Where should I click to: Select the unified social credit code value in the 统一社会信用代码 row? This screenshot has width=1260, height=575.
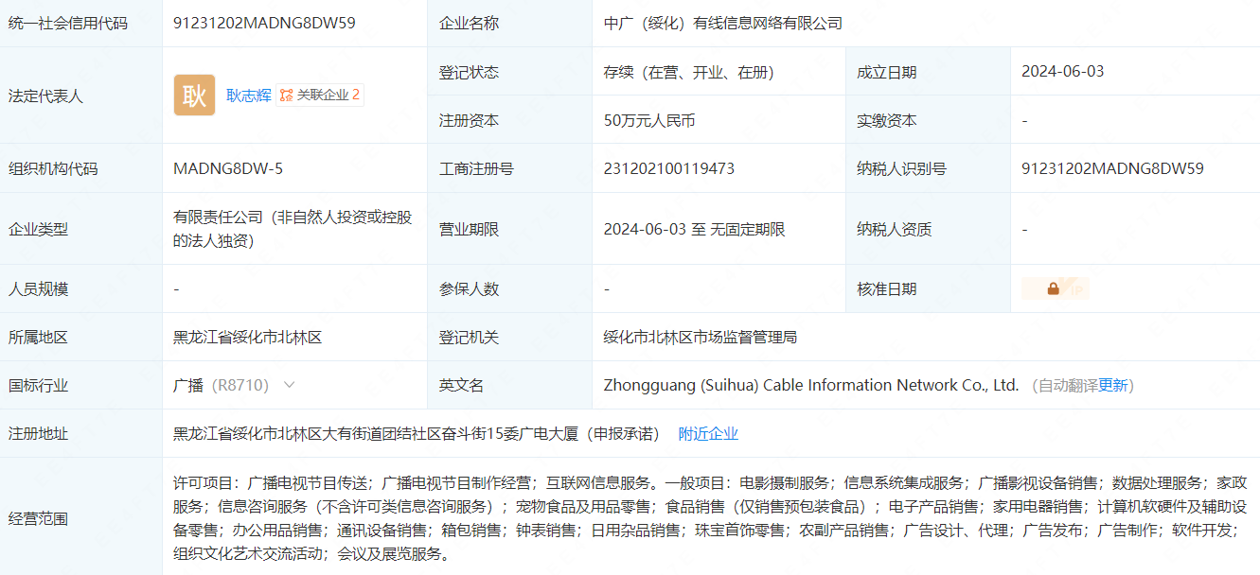(x=265, y=24)
